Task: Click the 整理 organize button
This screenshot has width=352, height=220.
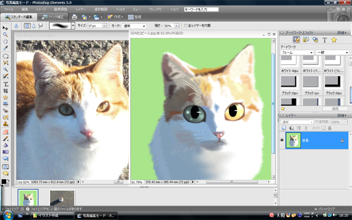Action: [134, 17]
